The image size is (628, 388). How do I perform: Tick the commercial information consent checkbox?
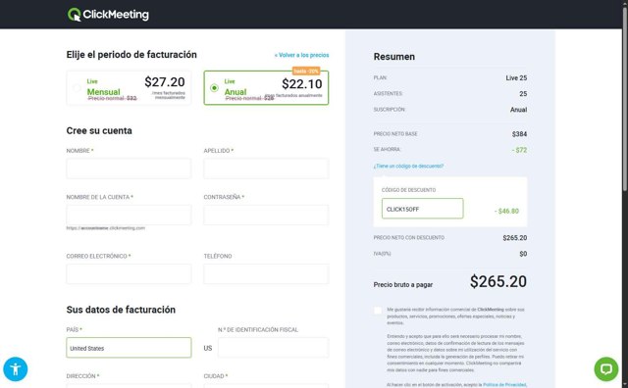(x=378, y=311)
